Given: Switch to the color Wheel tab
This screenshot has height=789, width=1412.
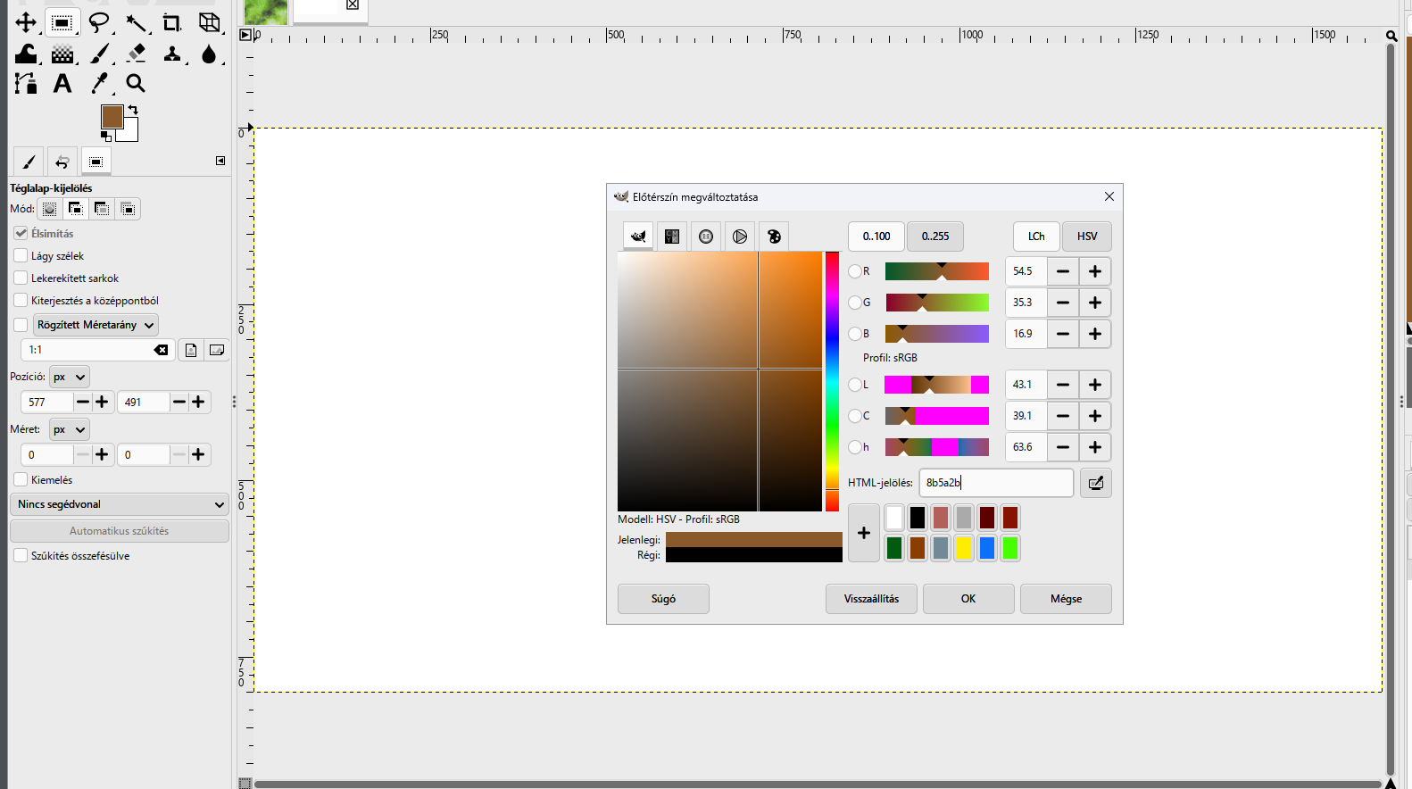Looking at the screenshot, I should (x=740, y=237).
